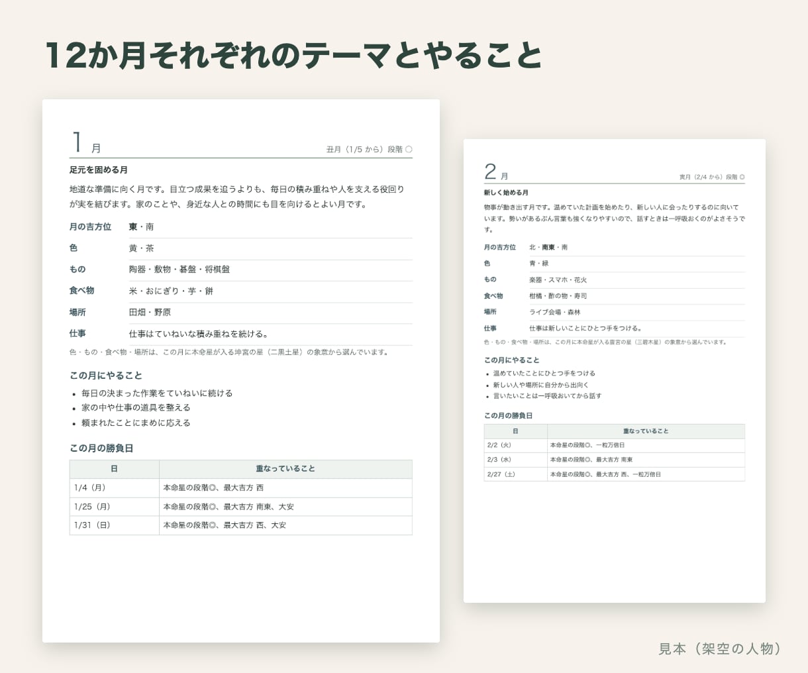Click the '北・南東・南' lucky direction value
Image resolution: width=808 pixels, height=673 pixels.
click(x=548, y=247)
